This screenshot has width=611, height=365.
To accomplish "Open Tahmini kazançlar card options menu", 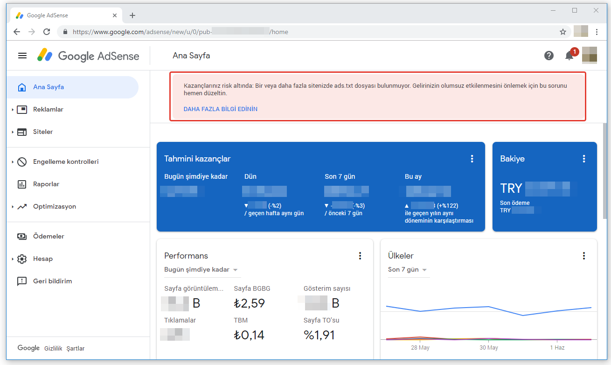I will coord(472,159).
